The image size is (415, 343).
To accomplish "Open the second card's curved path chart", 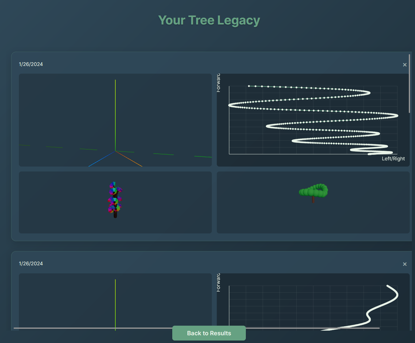I will (x=313, y=302).
